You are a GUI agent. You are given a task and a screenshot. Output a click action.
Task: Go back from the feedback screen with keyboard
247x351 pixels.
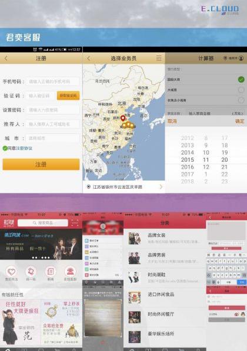pos(210,217)
